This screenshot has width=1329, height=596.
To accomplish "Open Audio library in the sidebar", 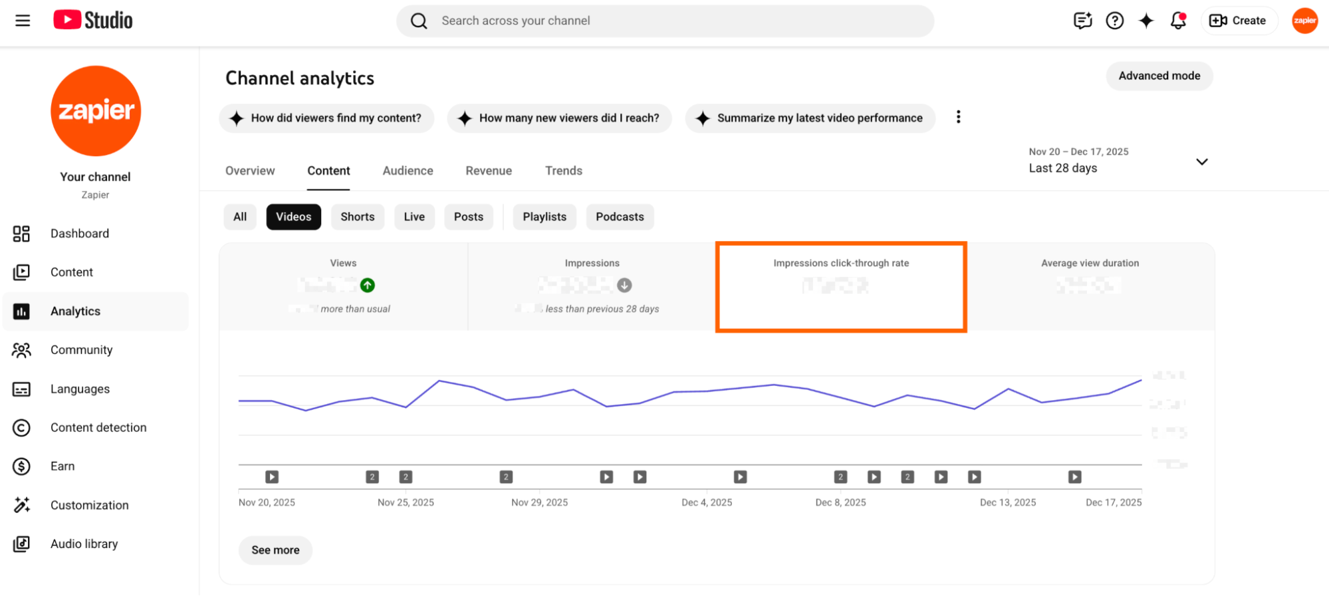I will [96, 544].
